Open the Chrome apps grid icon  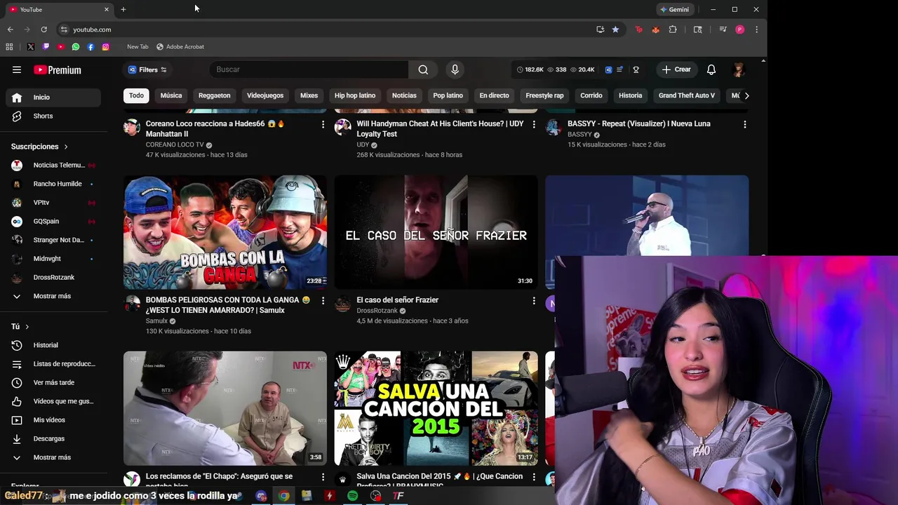point(9,47)
